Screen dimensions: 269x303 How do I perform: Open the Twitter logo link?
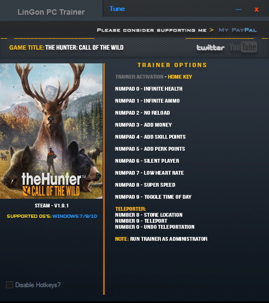(x=210, y=47)
